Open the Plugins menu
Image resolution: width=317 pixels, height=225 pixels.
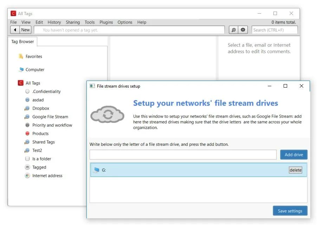(106, 22)
